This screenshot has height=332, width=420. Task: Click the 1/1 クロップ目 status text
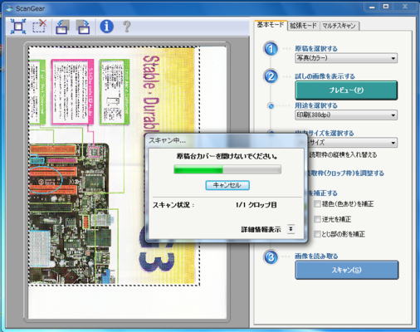[256, 205]
